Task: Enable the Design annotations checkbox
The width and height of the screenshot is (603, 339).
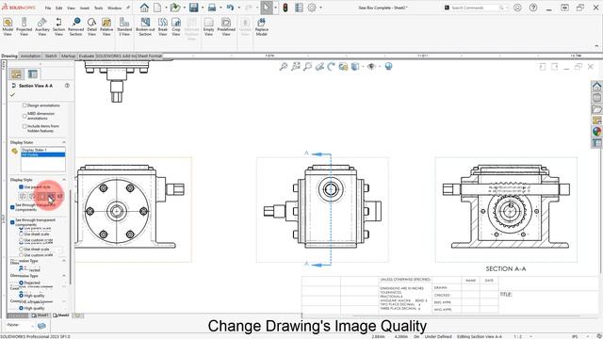Action: point(24,105)
